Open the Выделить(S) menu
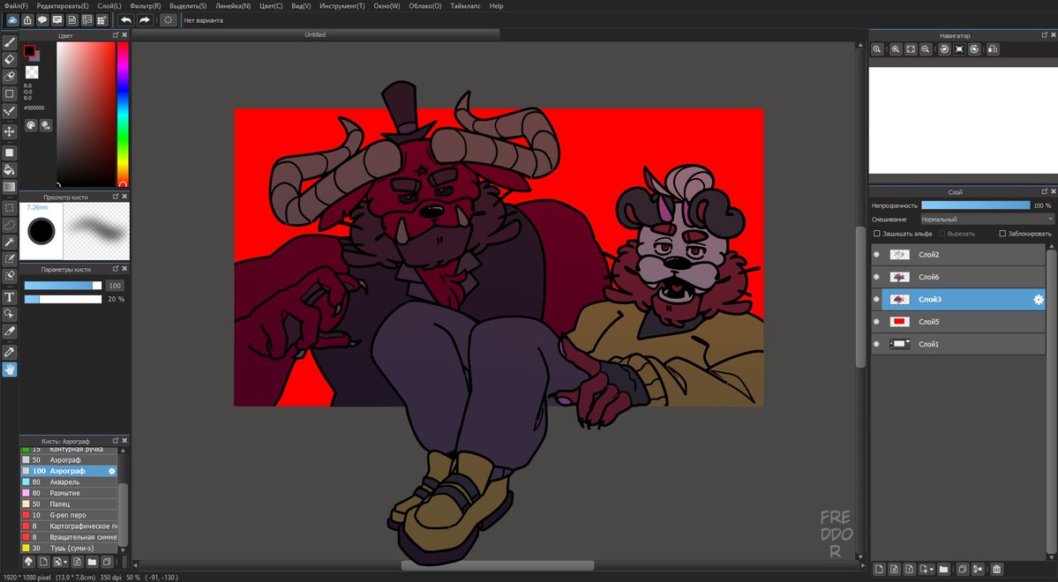 pyautogui.click(x=188, y=6)
